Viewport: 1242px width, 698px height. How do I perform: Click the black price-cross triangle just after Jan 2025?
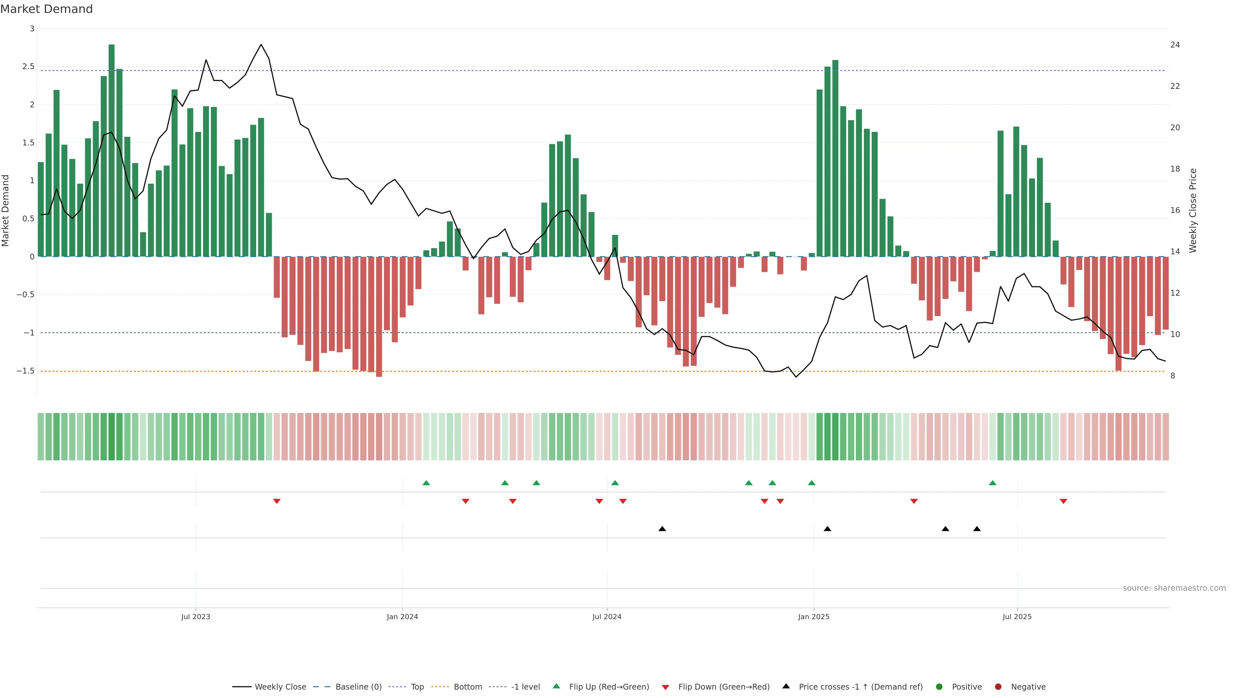[x=827, y=529]
